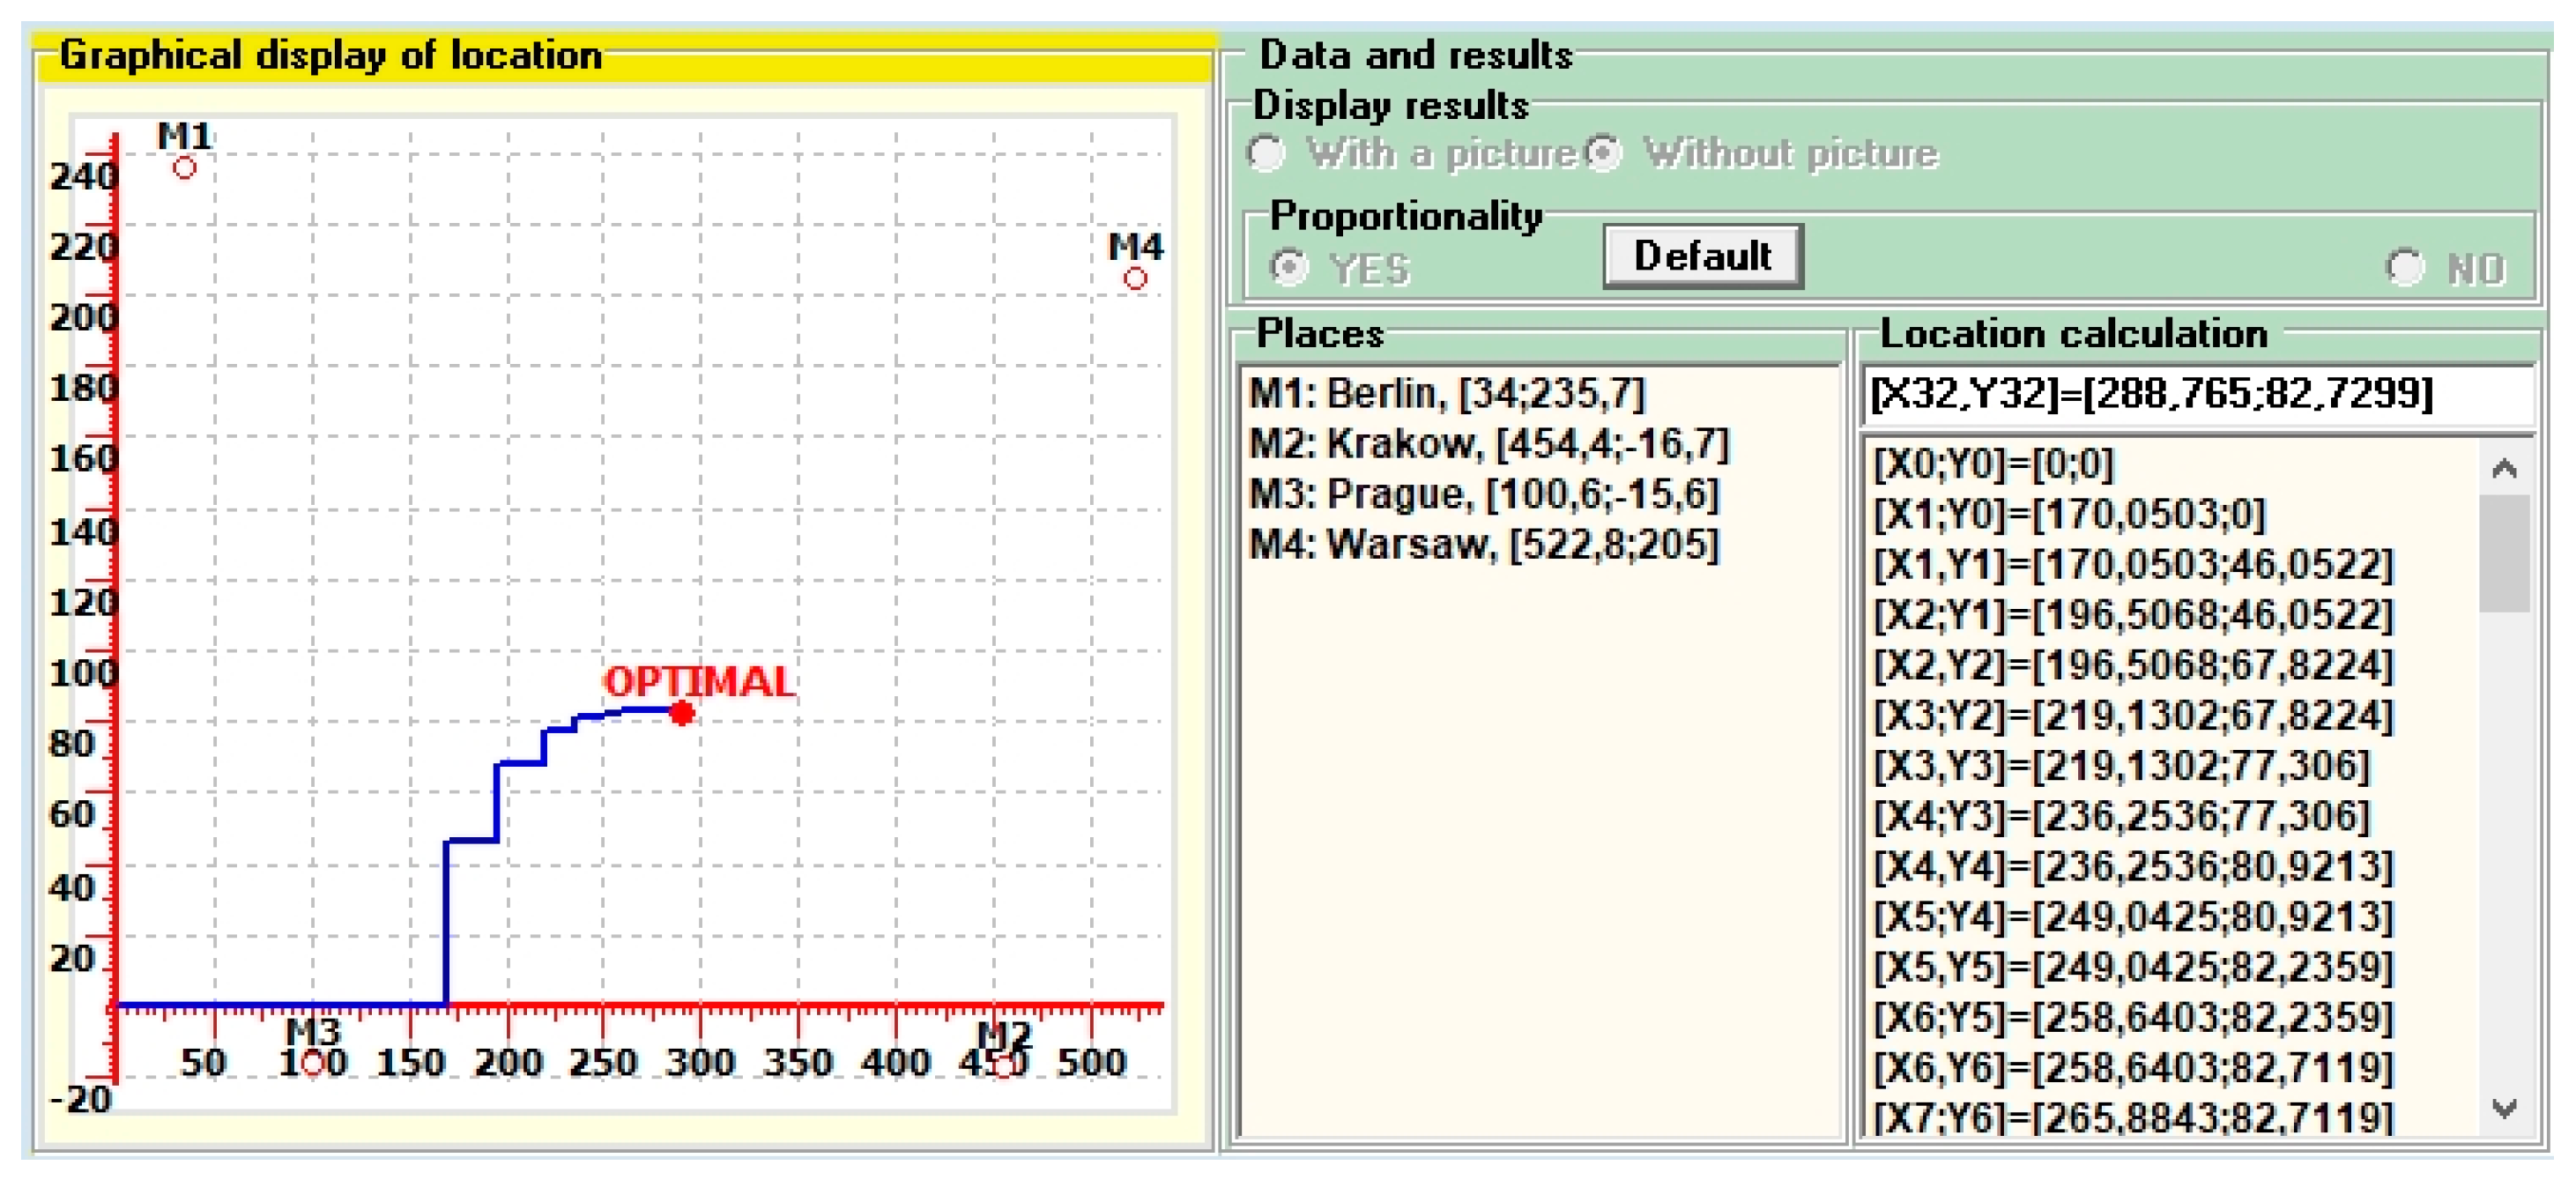Click the red OPTIMAL point dot

(x=682, y=713)
